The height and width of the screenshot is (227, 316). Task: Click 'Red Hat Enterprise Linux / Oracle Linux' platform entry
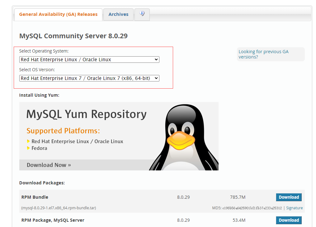[x=78, y=141]
